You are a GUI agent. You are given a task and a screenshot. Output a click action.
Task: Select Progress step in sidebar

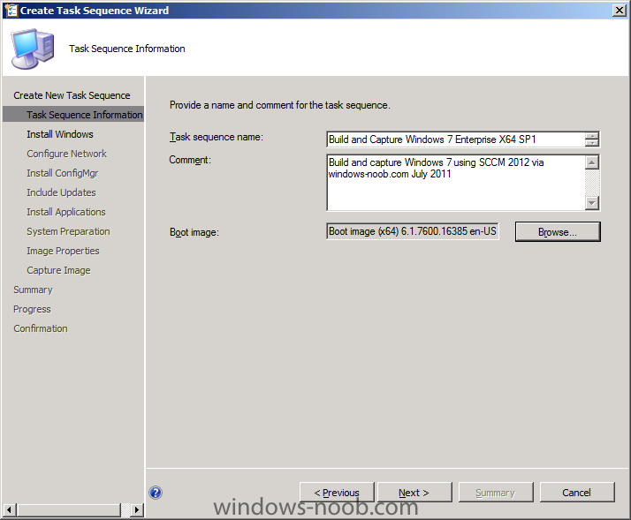click(x=32, y=309)
